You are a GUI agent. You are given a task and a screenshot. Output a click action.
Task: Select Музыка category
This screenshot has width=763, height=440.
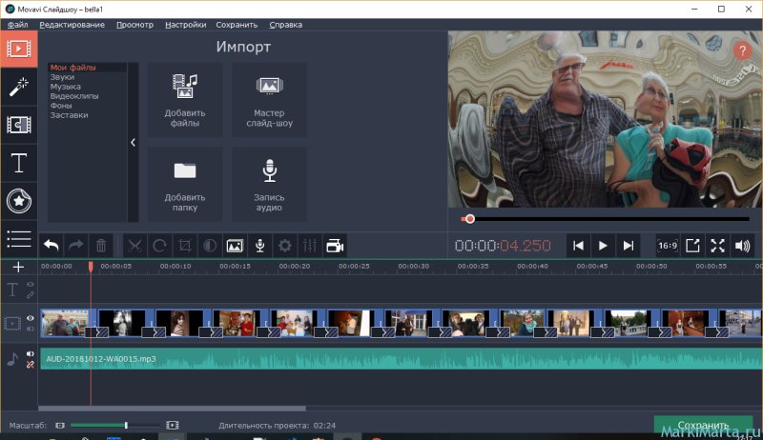(x=65, y=87)
